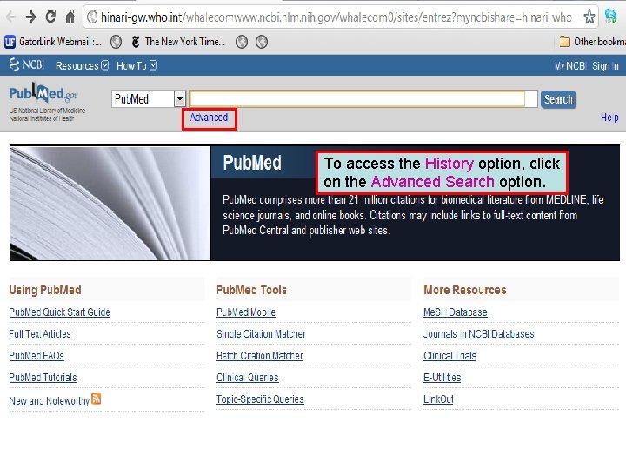
Task: Open the PubMed database dropdown
Action: click(x=149, y=98)
